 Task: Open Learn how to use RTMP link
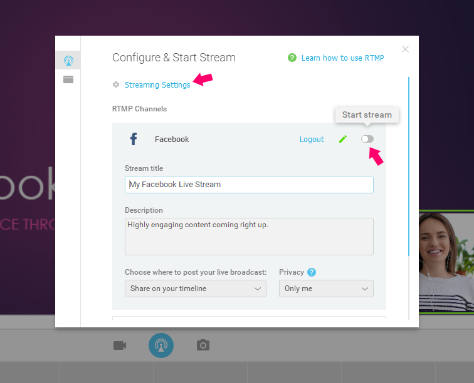(x=342, y=58)
